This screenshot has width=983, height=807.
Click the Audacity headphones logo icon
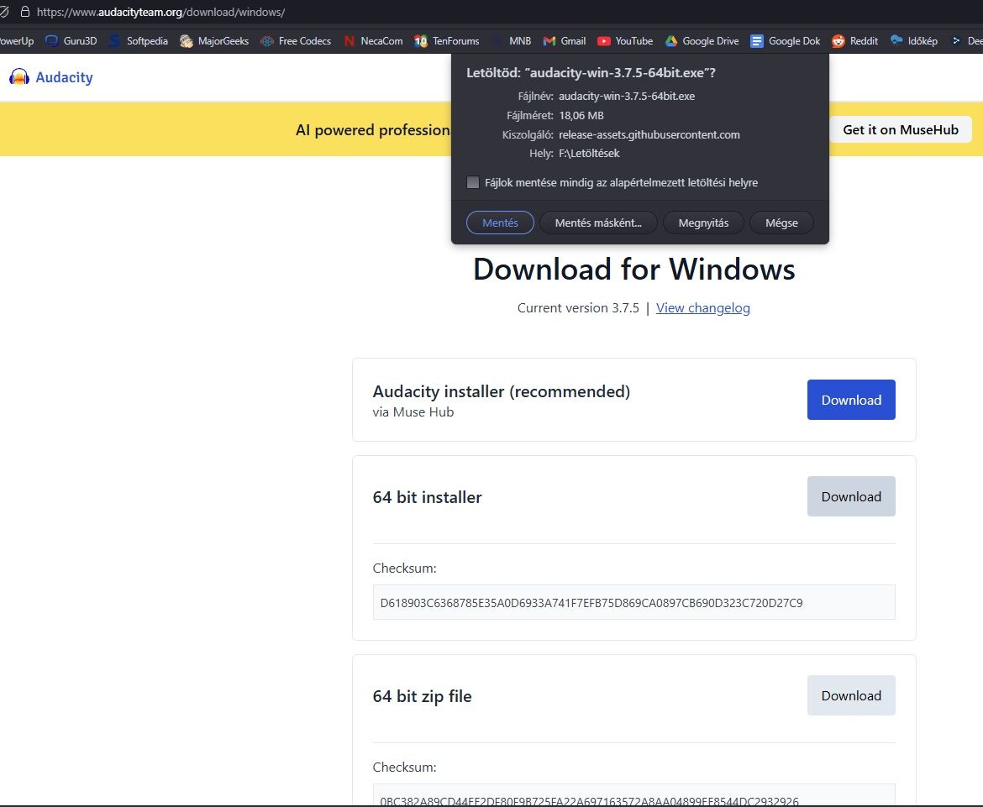click(x=19, y=77)
